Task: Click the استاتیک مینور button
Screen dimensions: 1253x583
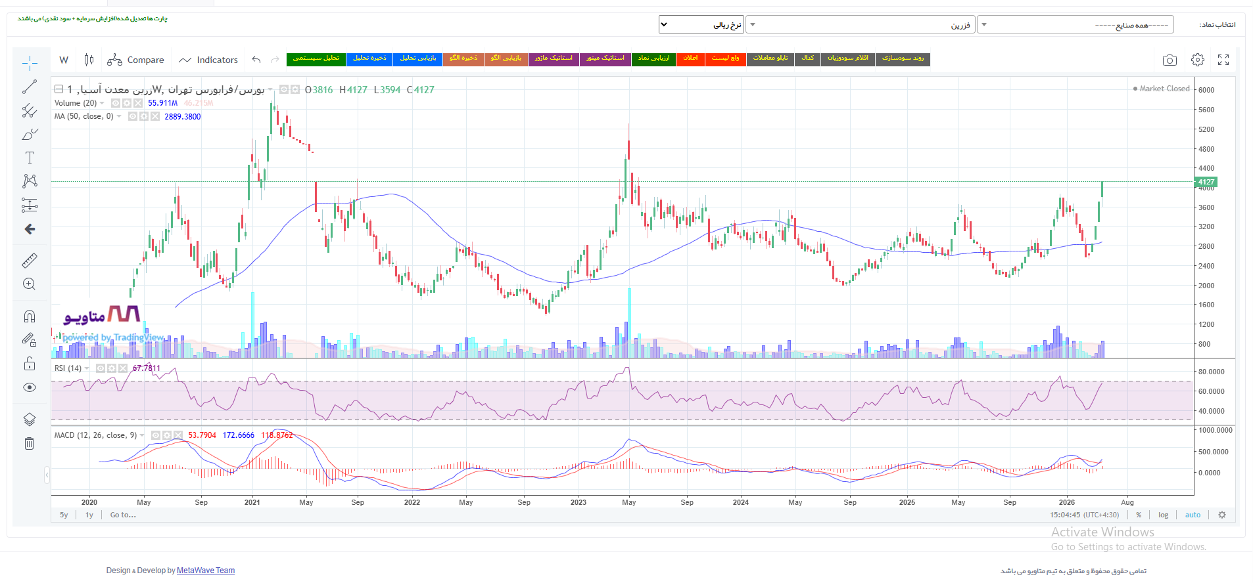Action: coord(605,58)
